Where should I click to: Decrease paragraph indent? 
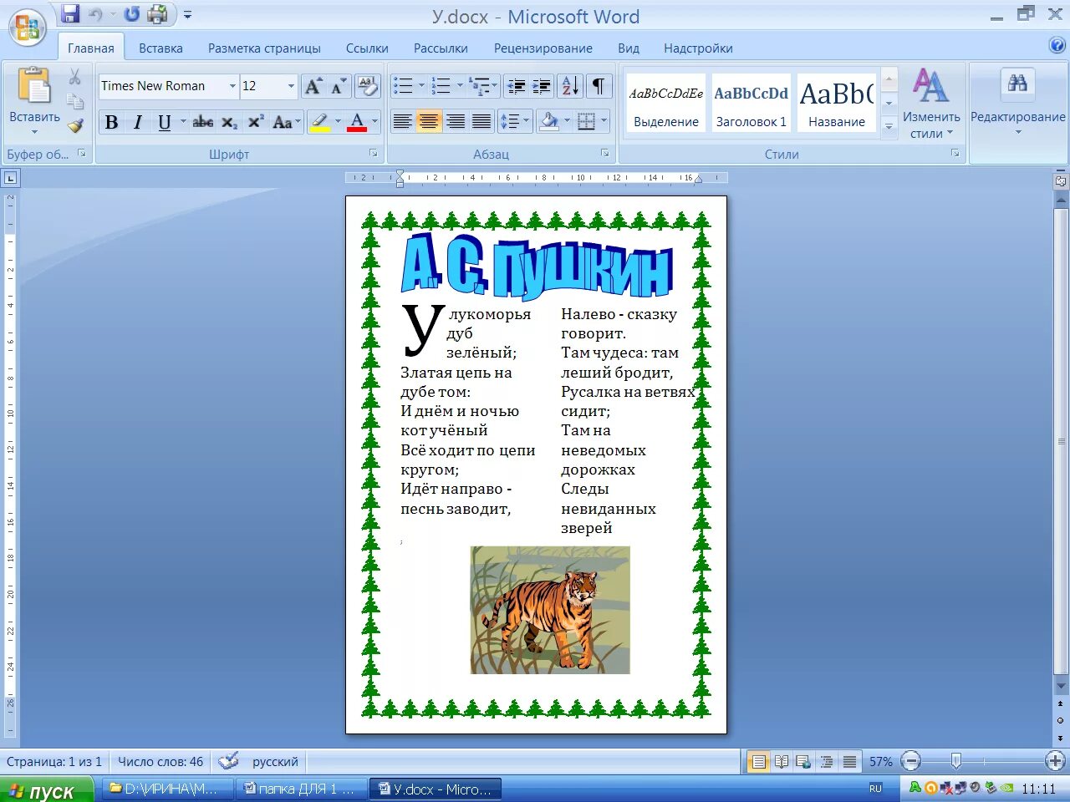pos(516,86)
